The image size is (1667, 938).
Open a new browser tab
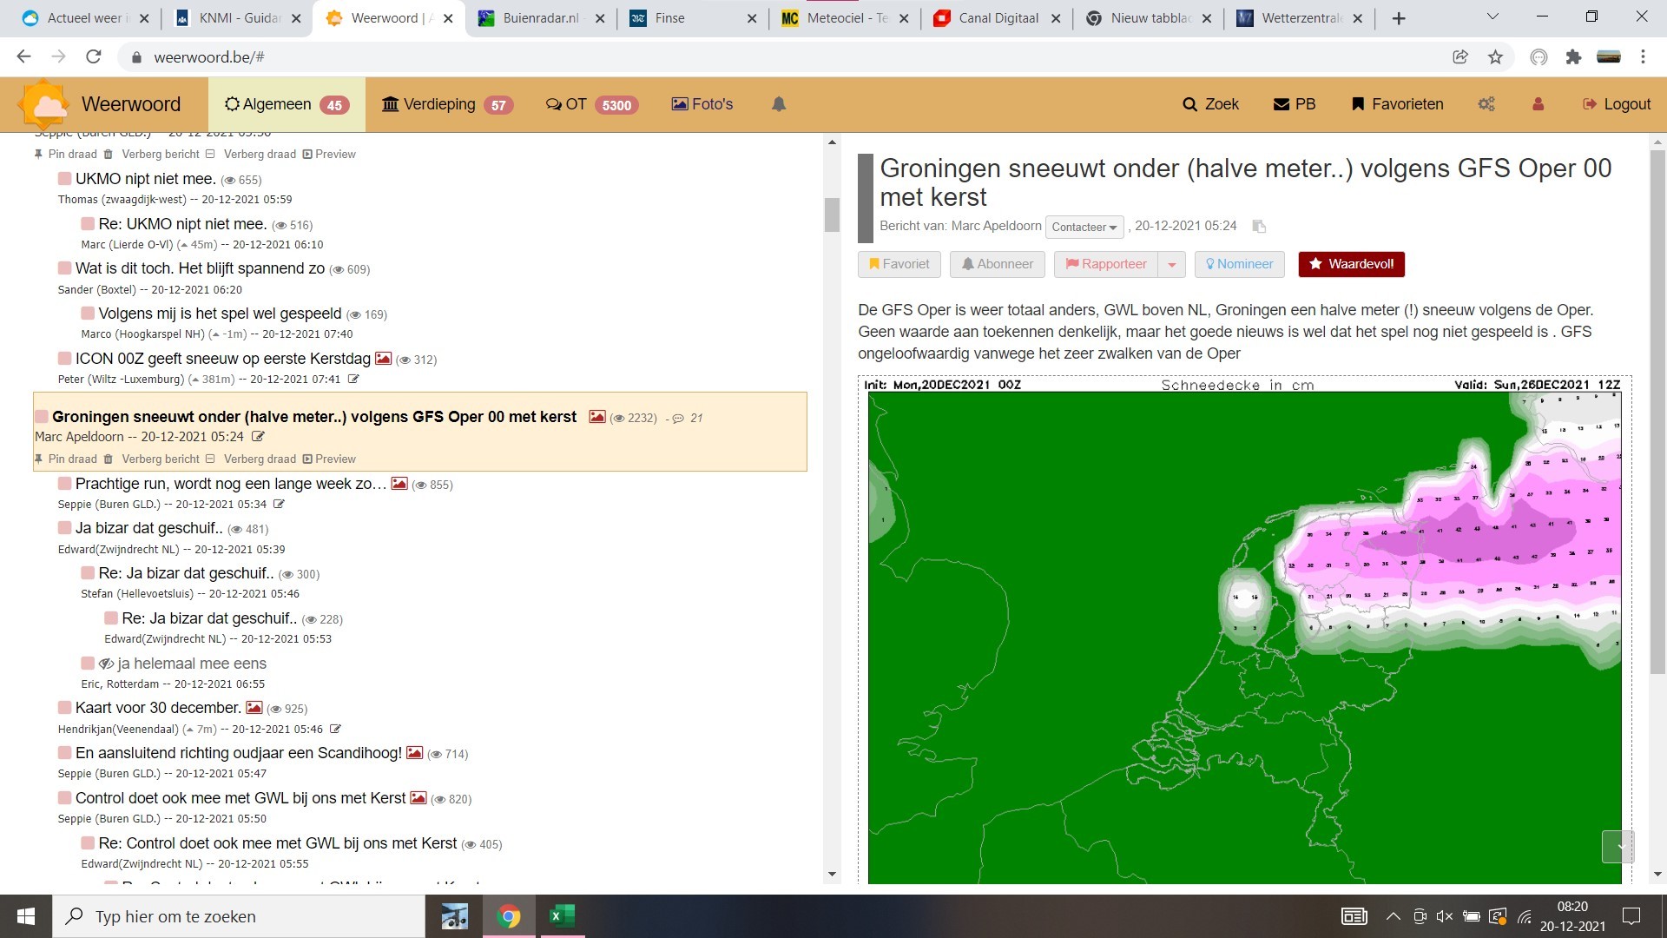(1399, 18)
